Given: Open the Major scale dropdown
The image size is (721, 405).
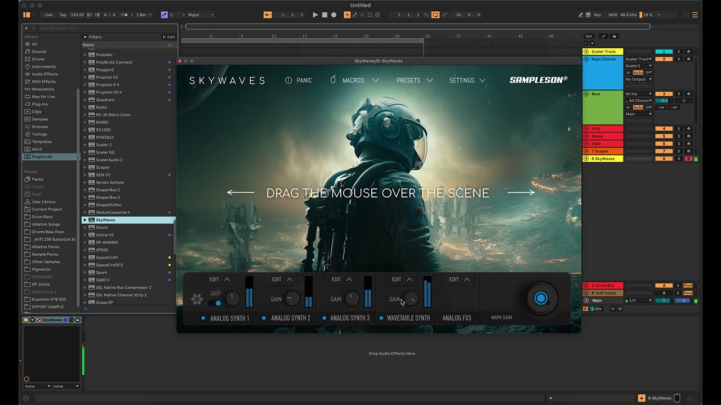Looking at the screenshot, I should 201,15.
